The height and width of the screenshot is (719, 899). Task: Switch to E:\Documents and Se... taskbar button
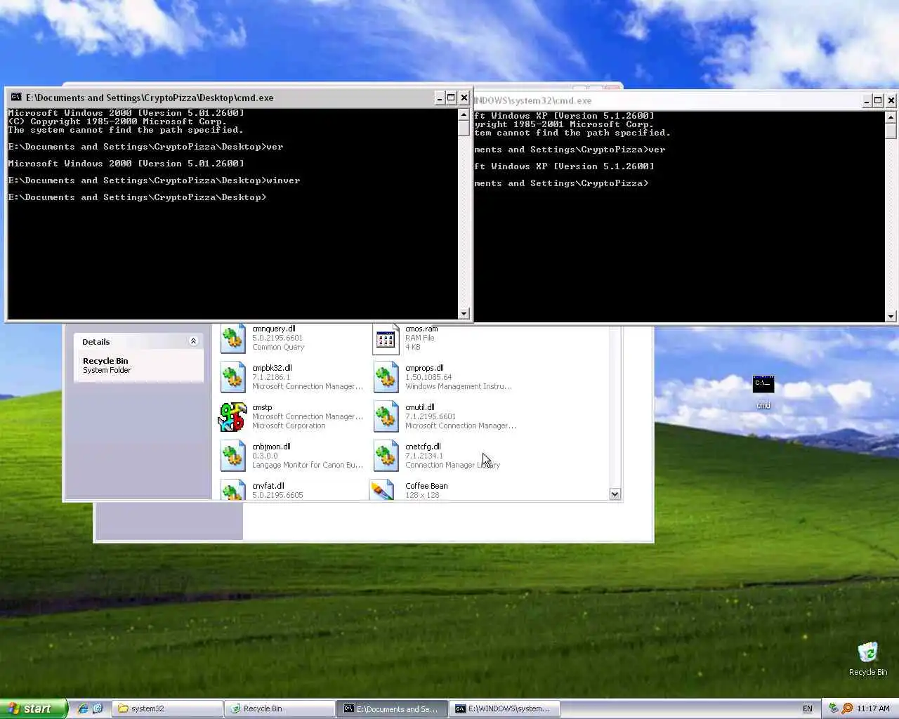392,708
